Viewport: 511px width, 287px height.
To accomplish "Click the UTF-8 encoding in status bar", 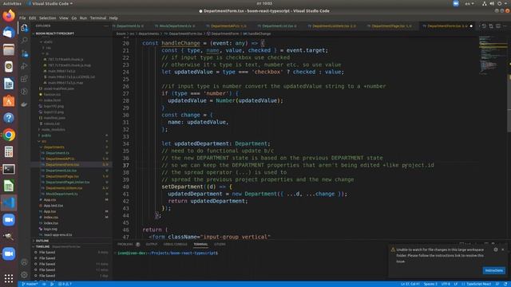I will pyautogui.click(x=446, y=284).
